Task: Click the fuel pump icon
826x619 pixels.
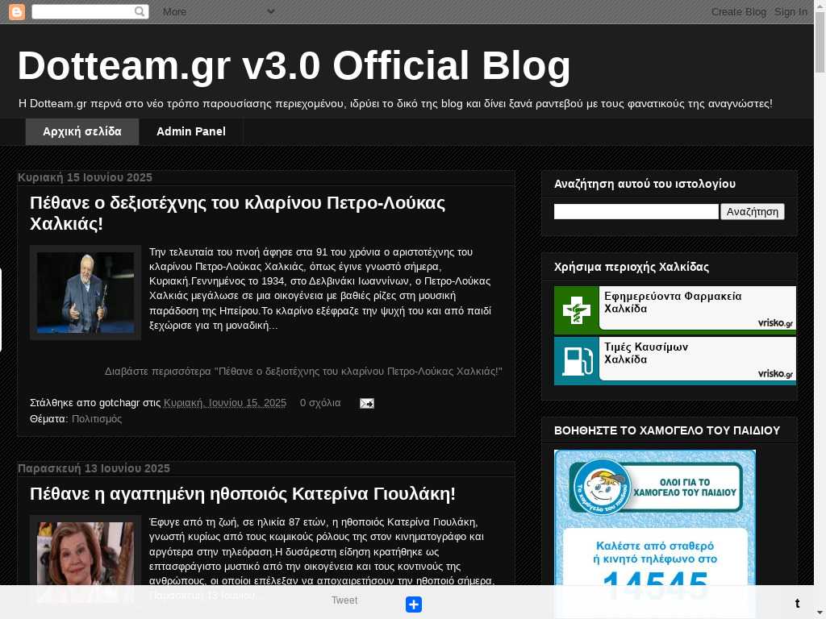Action: 576,360
